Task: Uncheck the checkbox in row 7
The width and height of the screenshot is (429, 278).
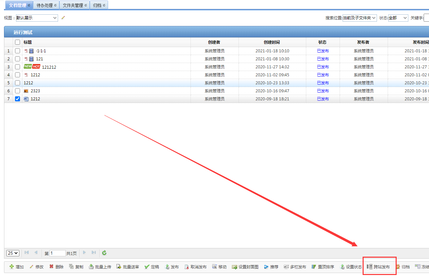Action: click(18, 99)
